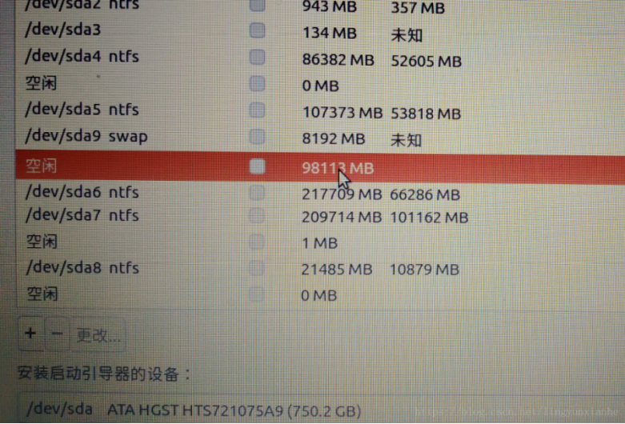Click the plus button to add partition
This screenshot has height=424, width=625.
pyautogui.click(x=30, y=334)
